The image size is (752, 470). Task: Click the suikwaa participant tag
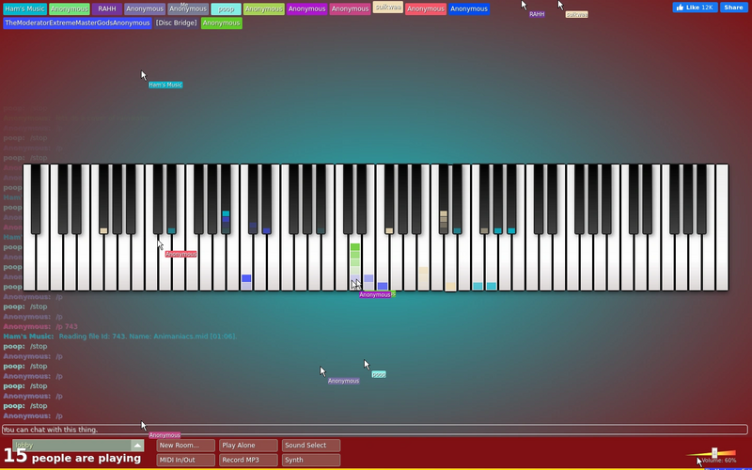[388, 8]
